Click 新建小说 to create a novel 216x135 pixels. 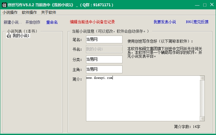pyautogui.click(x=12, y=22)
